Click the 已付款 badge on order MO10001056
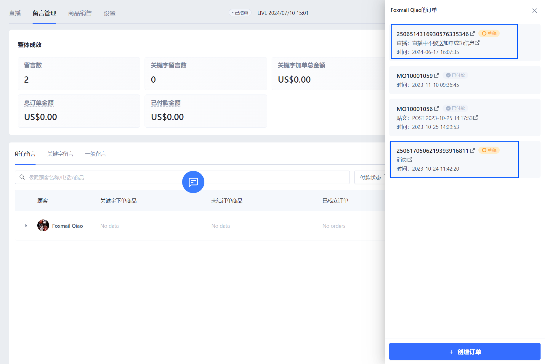The width and height of the screenshot is (545, 364). tap(456, 108)
